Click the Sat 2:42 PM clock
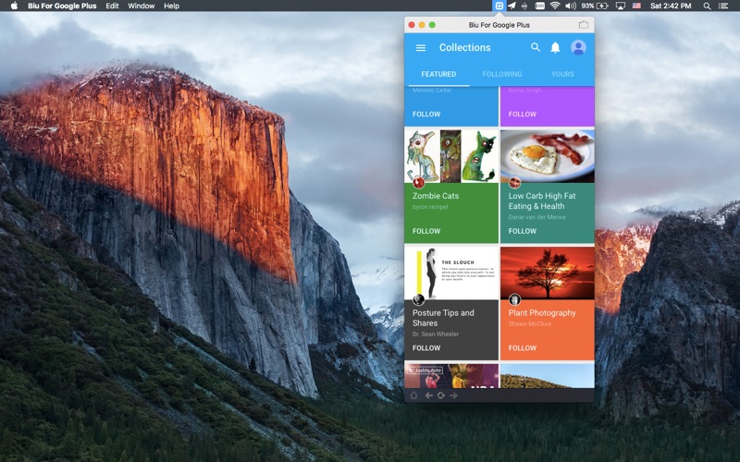 click(671, 6)
